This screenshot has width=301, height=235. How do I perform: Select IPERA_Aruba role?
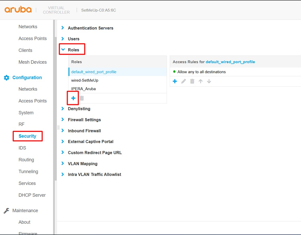tap(117, 89)
